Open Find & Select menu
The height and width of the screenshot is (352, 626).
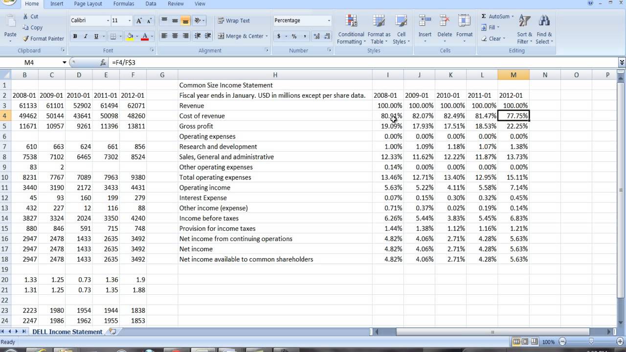(544, 29)
